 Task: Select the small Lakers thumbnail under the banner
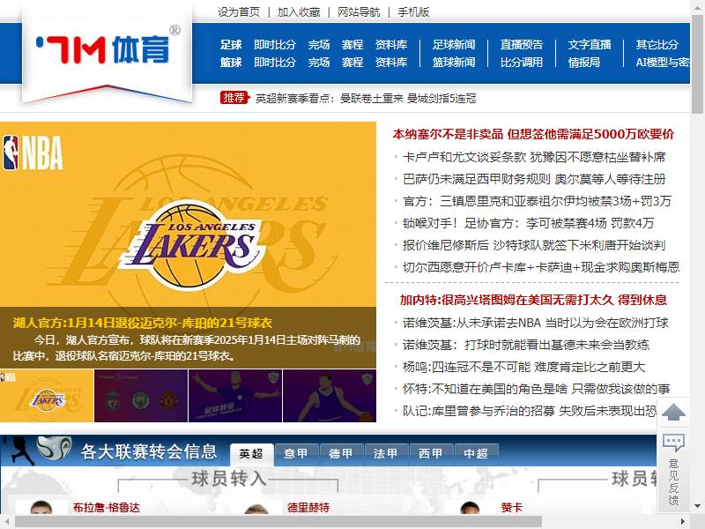[47, 396]
